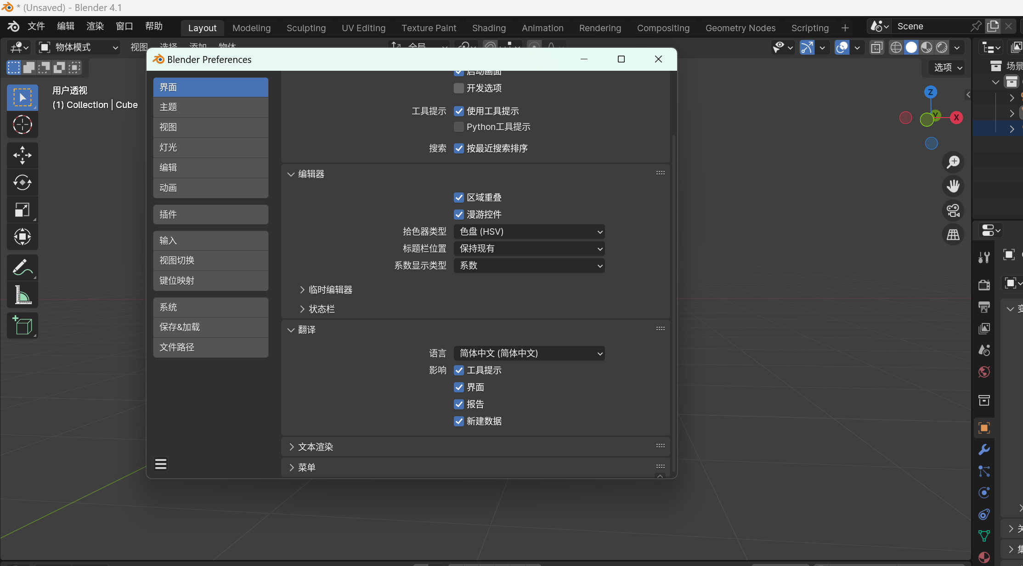
Task: Activate the Annotate pencil tool
Action: tap(22, 267)
